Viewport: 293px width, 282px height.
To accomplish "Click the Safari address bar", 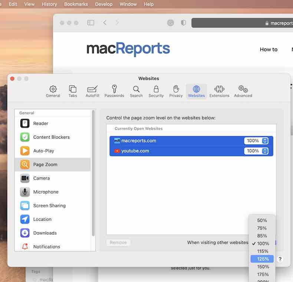I will click(242, 23).
